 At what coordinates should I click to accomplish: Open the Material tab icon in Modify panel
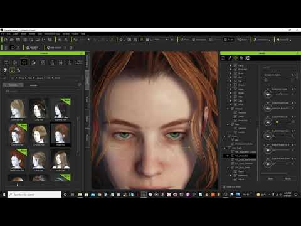241,58
